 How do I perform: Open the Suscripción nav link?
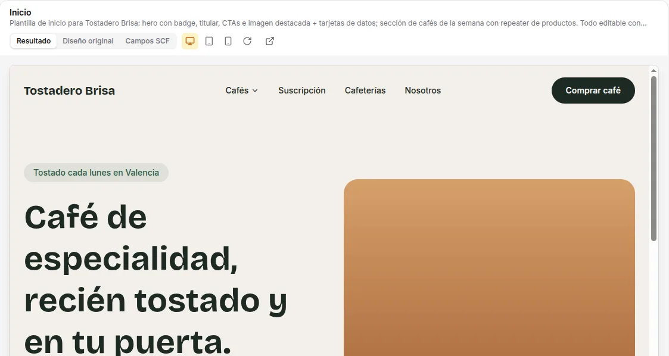[301, 90]
